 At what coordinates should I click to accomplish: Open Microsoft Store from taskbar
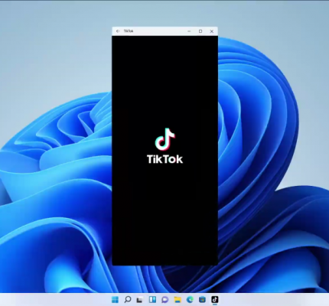202,300
